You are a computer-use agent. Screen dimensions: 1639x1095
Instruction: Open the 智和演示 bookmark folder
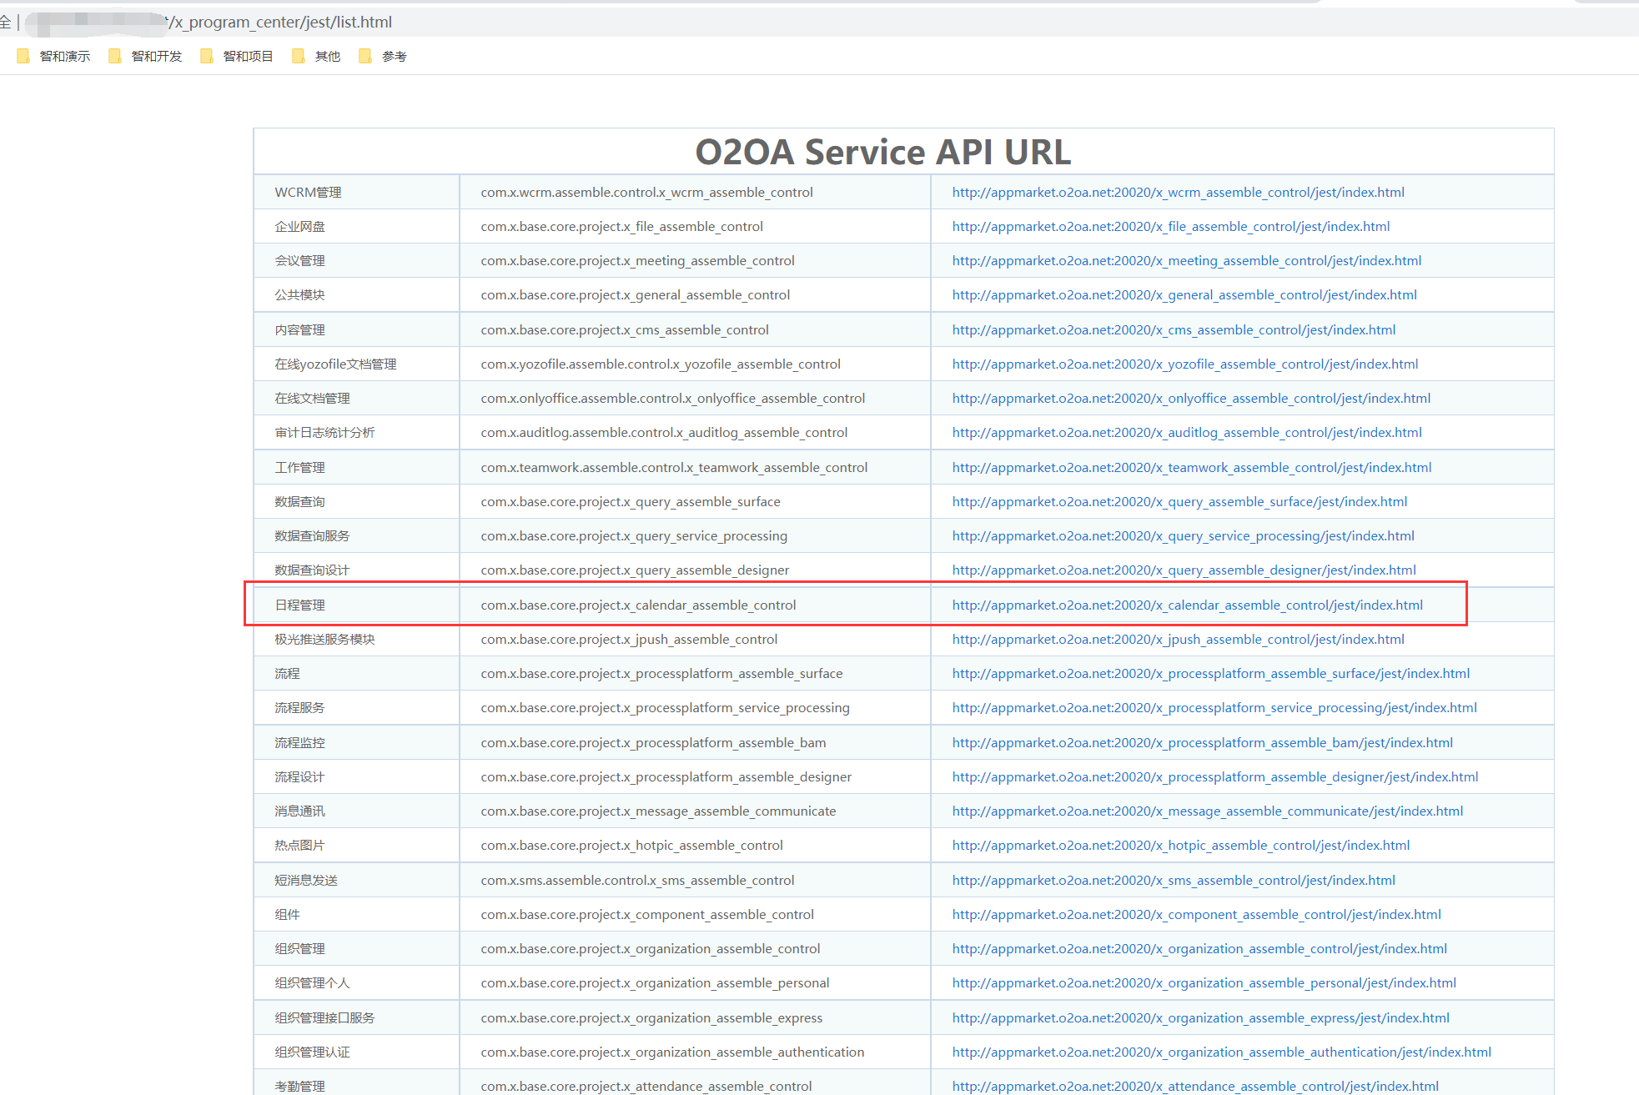[x=55, y=56]
